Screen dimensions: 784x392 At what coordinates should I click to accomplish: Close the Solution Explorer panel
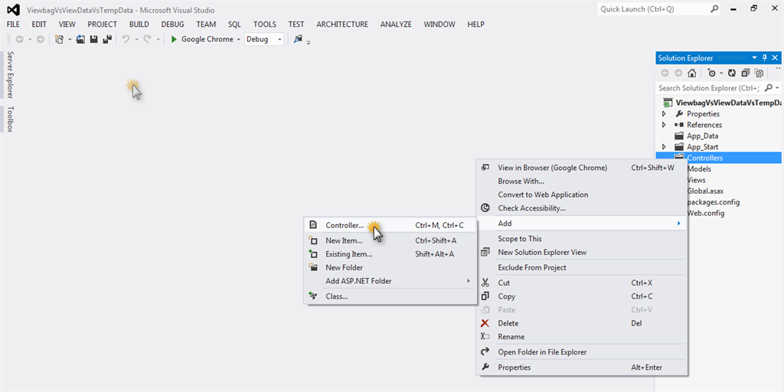point(775,58)
